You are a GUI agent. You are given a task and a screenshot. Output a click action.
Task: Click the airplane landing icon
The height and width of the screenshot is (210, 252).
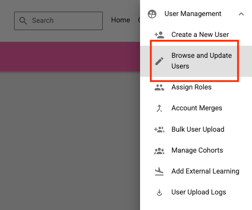159,172
